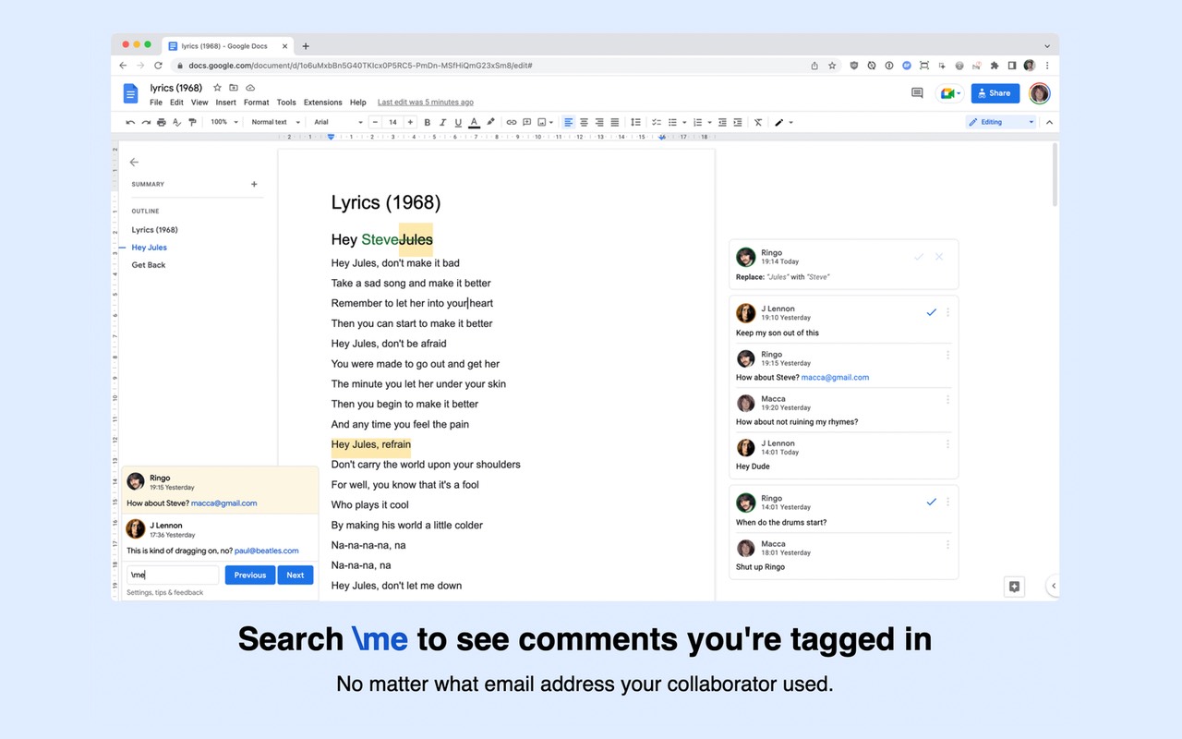Jump to Get Back in the outline
The width and height of the screenshot is (1182, 739).
coord(149,265)
